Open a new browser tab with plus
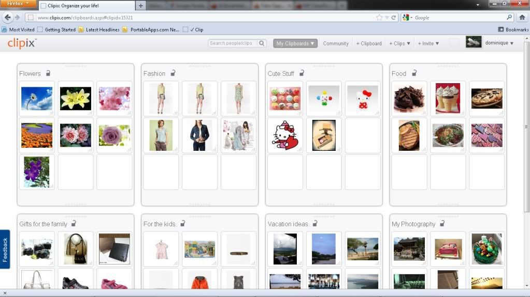 click(x=141, y=5)
